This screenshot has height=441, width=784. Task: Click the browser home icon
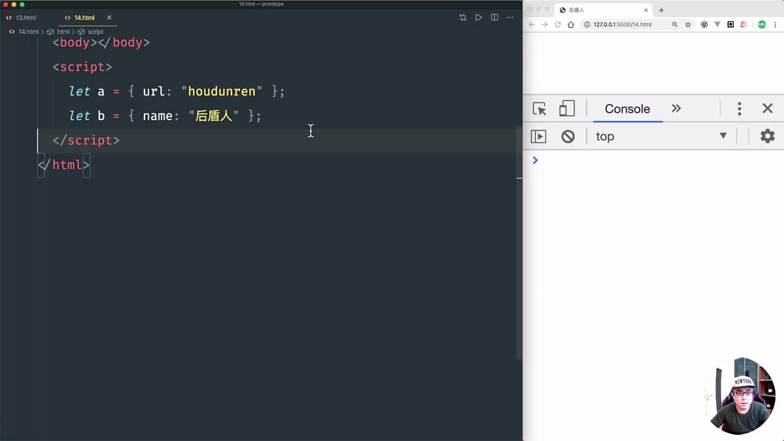click(571, 24)
